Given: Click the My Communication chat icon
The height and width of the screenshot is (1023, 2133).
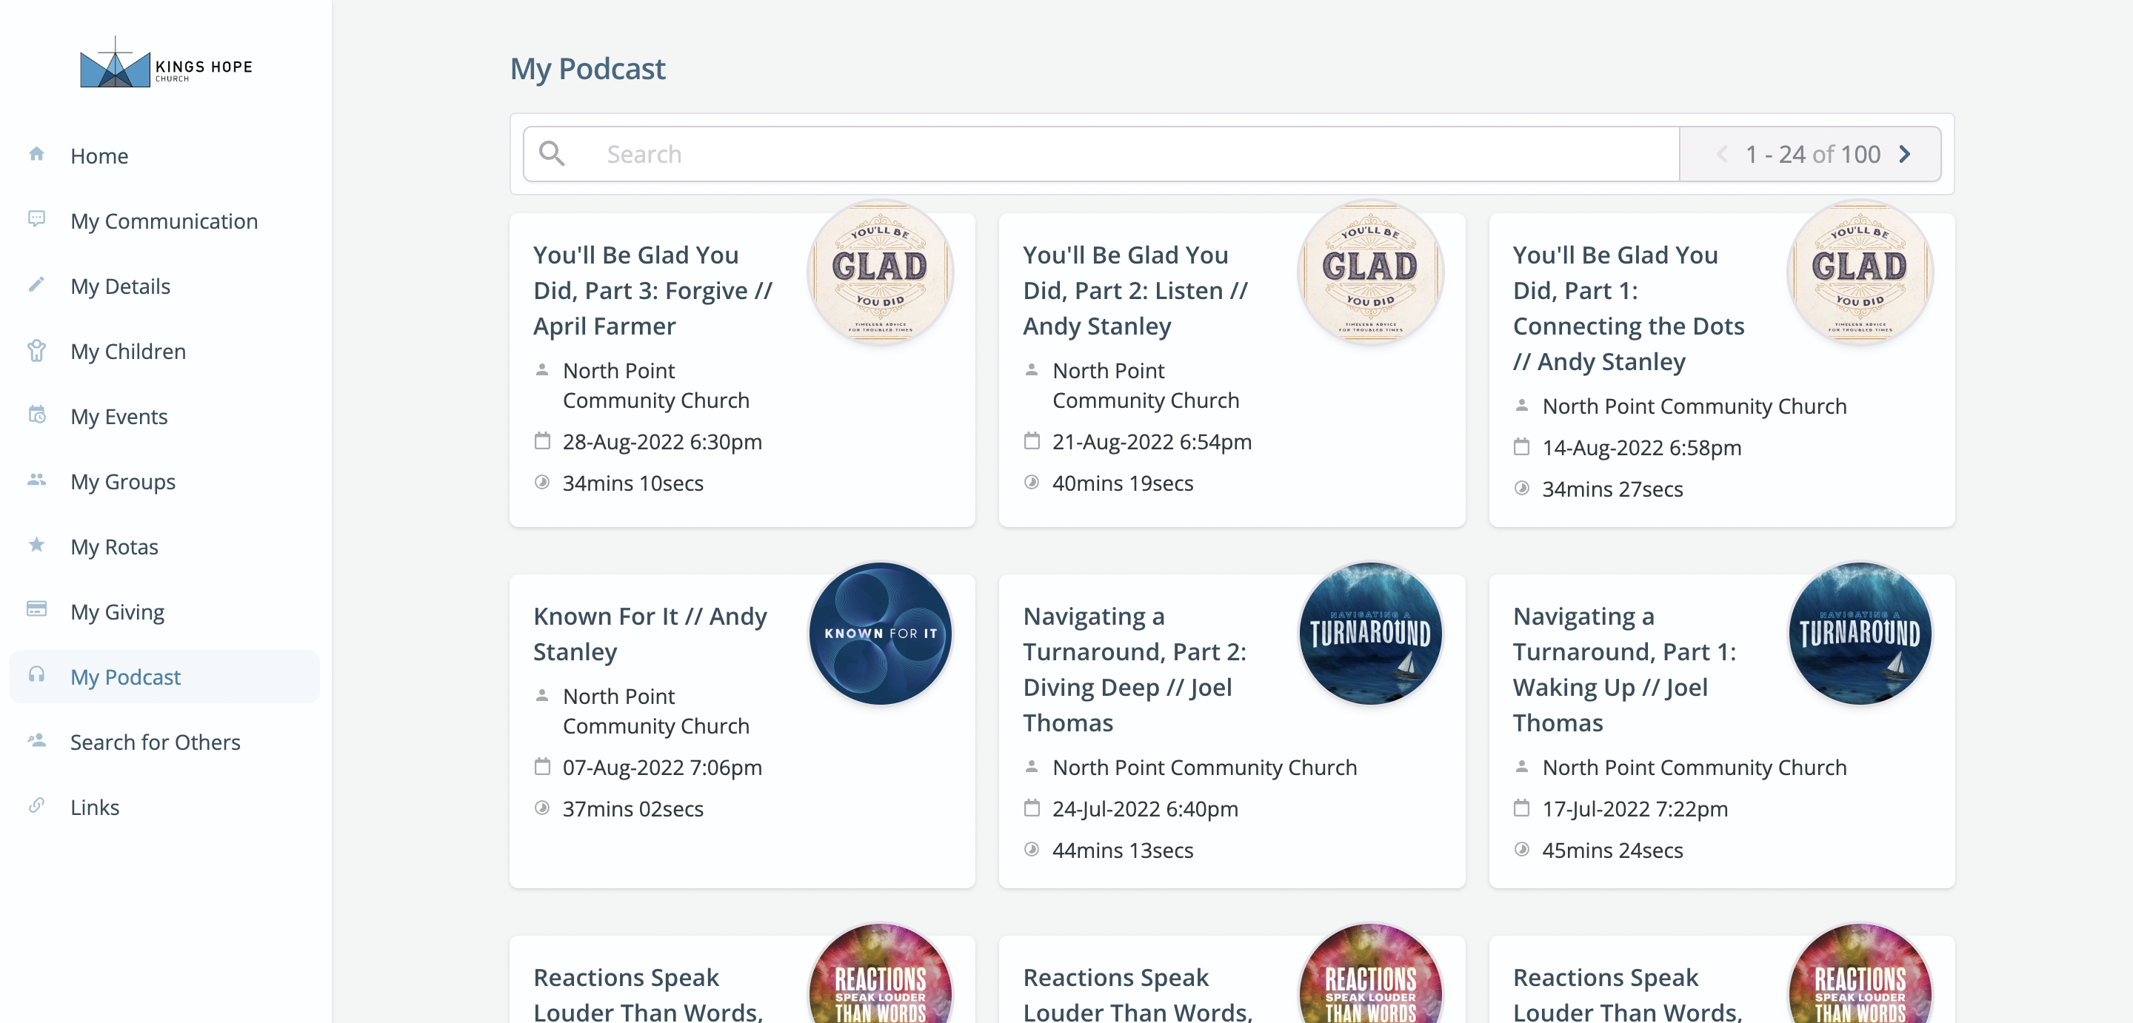Looking at the screenshot, I should coord(36,218).
